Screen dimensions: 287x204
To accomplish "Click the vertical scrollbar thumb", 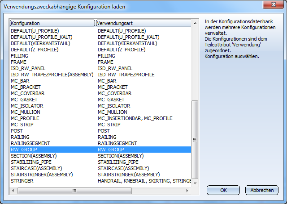I will click(195, 140).
